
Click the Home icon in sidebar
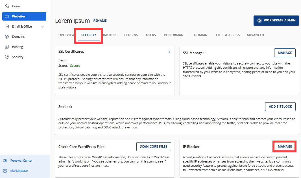[7, 6]
